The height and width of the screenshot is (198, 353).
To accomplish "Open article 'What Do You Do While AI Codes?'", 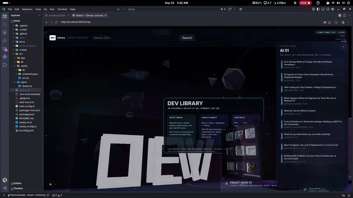I will point(312,112).
